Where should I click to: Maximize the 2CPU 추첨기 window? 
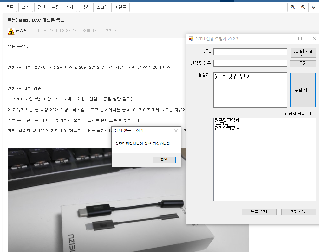pos(300,39)
